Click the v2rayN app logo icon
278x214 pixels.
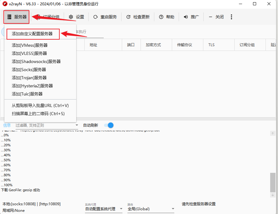5,4
